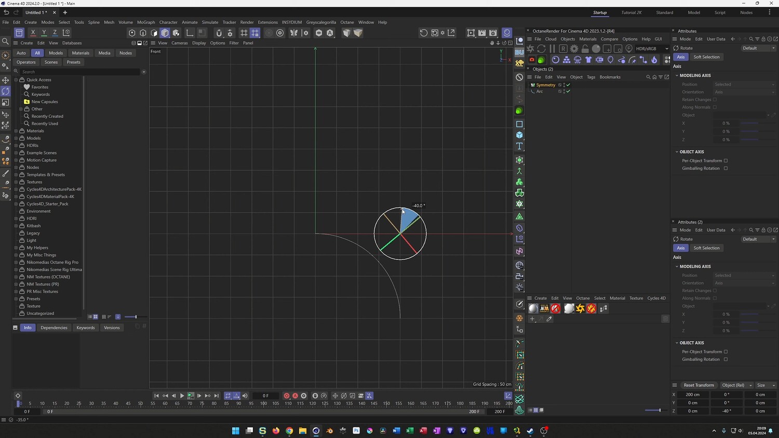Expand the HDRIs folder in asset browser
Screen dimensions: 779x438
[x=16, y=145]
